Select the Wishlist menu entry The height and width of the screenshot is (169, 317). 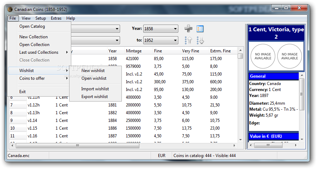(39, 70)
